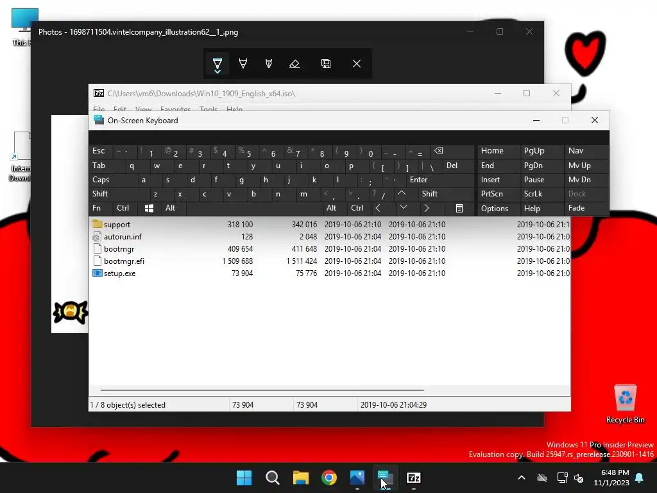Click the Enter key on On-Screen Keyboard

tap(440, 180)
